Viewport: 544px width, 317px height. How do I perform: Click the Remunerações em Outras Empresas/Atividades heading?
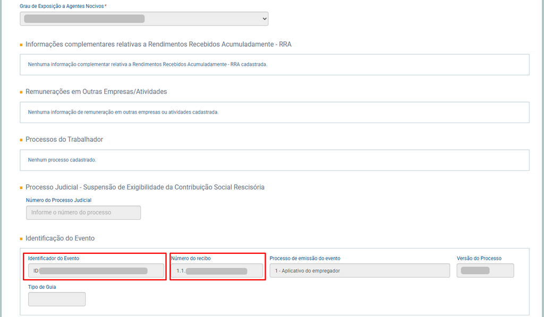click(96, 92)
